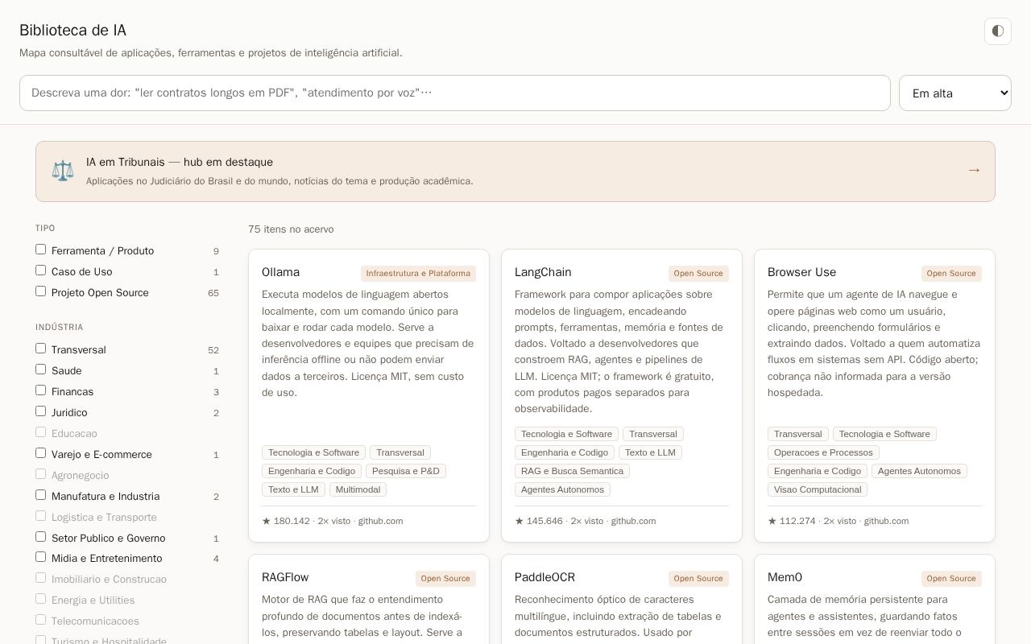Click Ollama's '★ 180.142' star count line
The height and width of the screenshot is (644, 1031).
pos(332,521)
